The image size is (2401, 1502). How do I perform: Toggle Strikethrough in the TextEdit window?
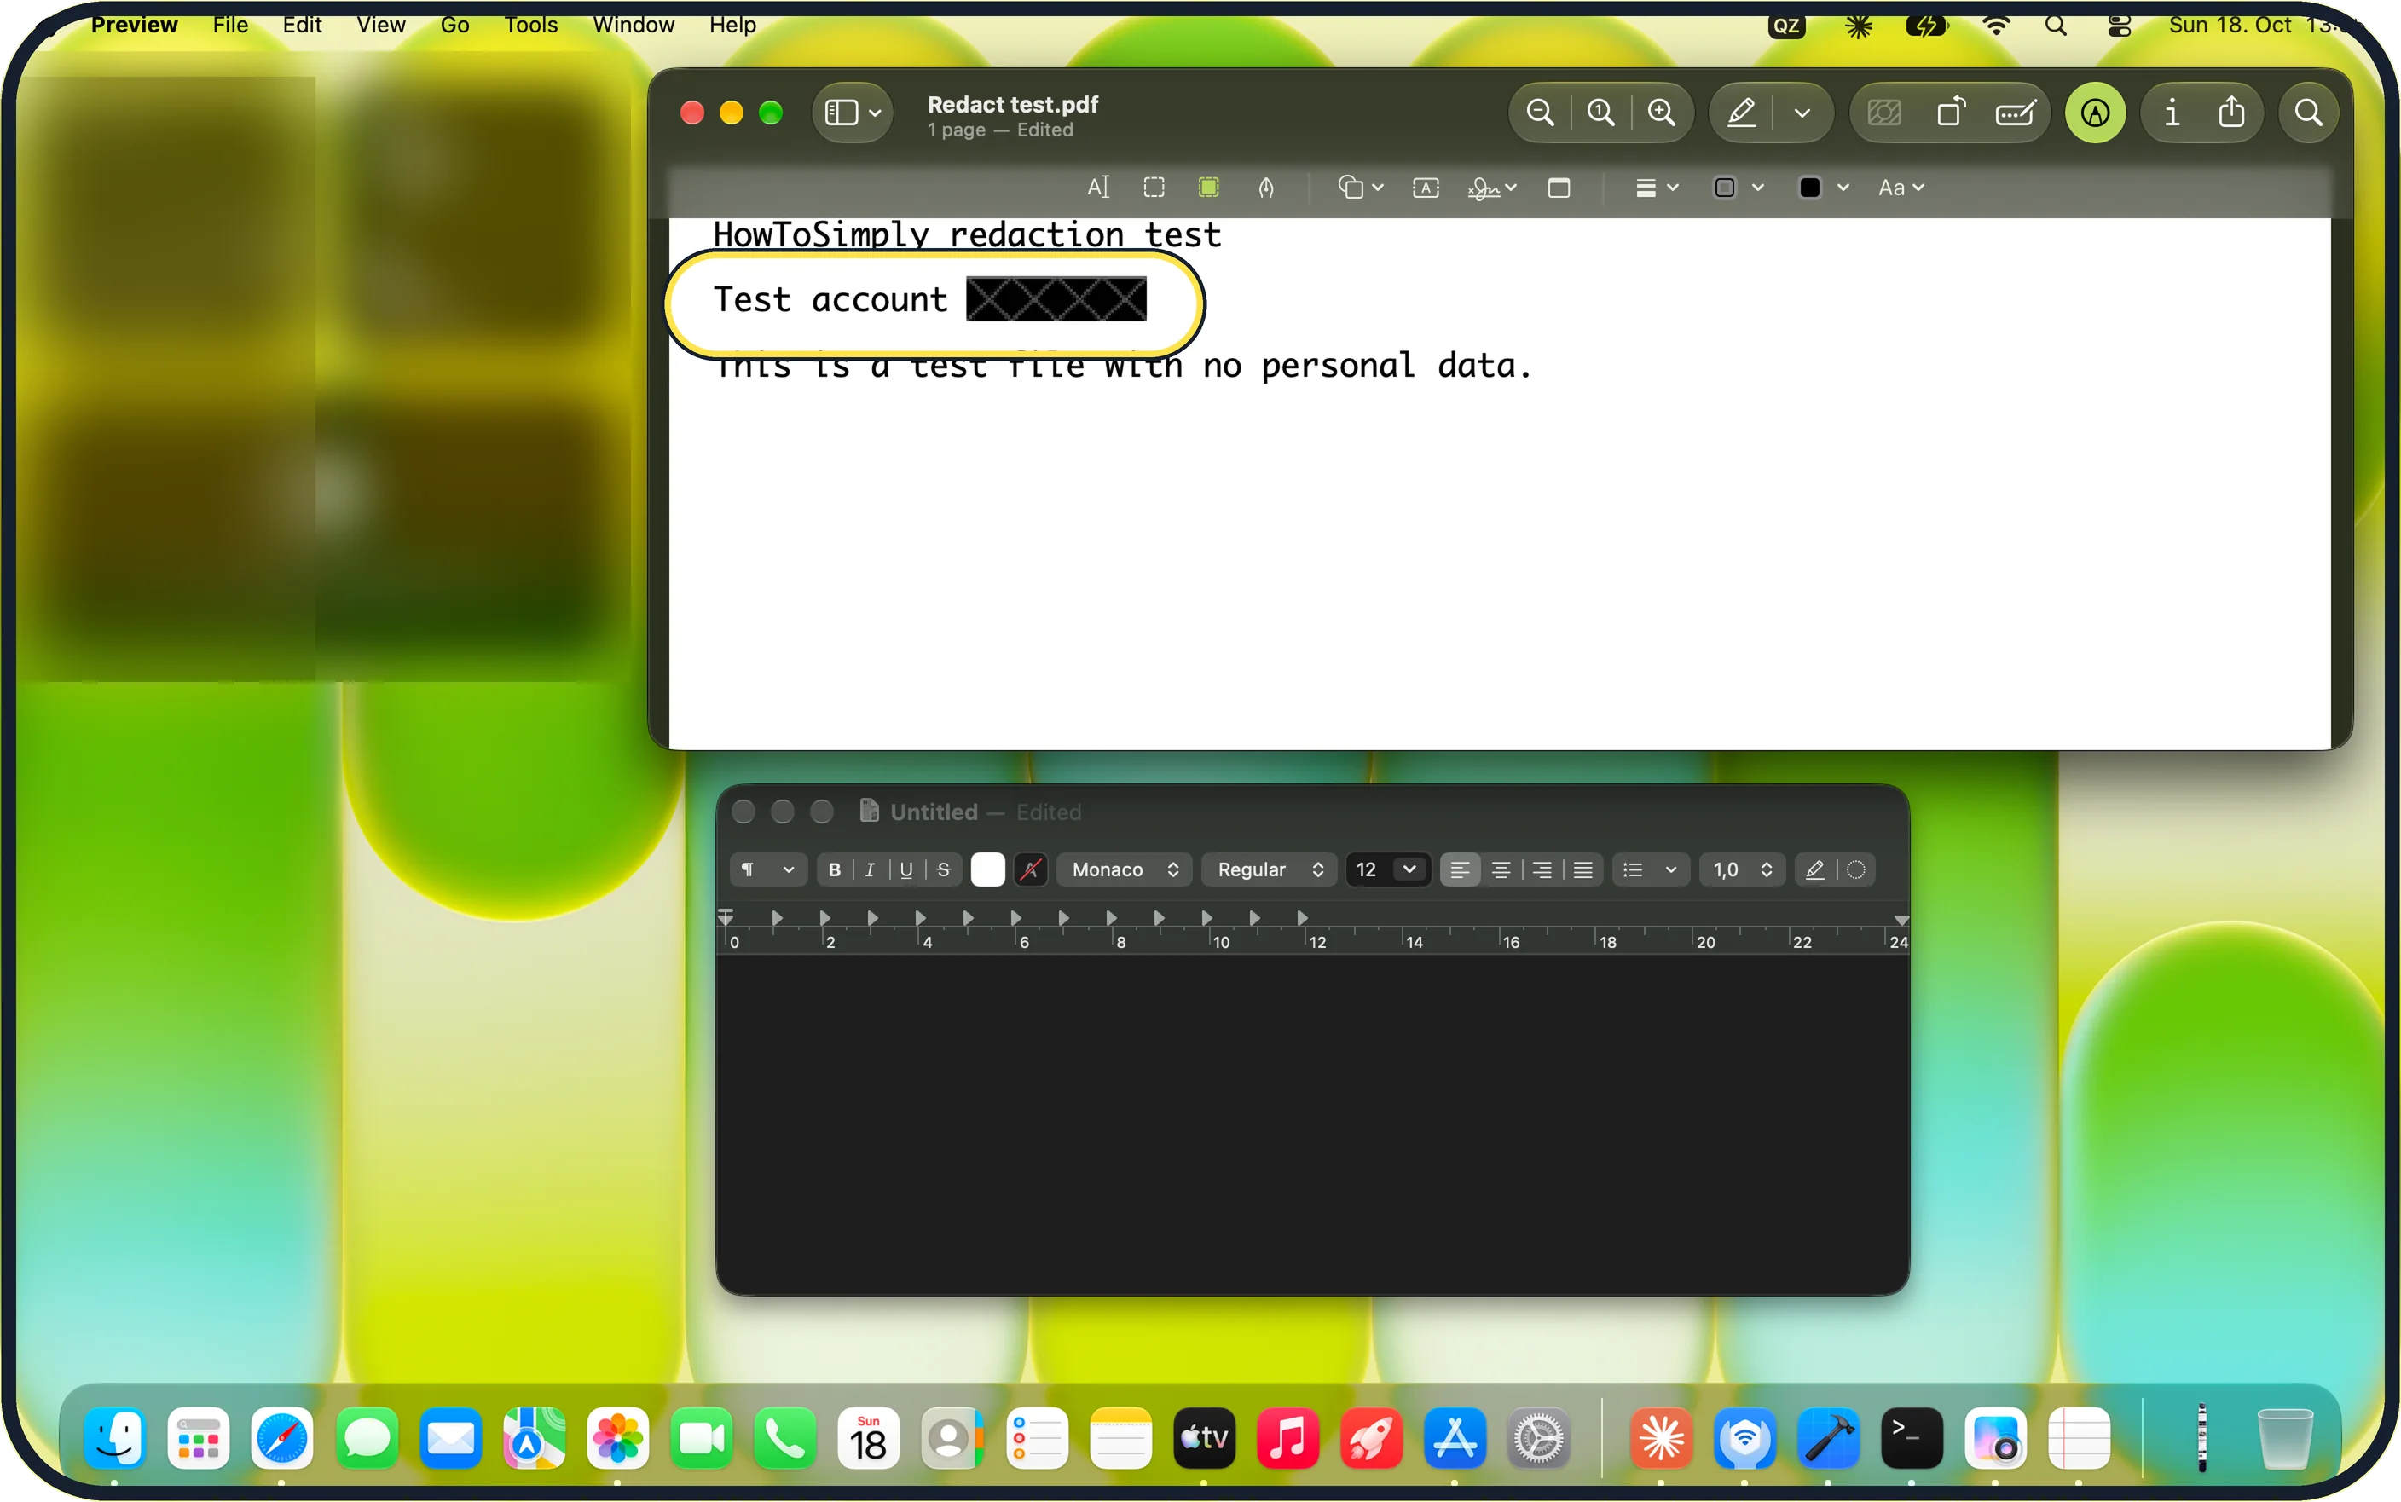(944, 870)
